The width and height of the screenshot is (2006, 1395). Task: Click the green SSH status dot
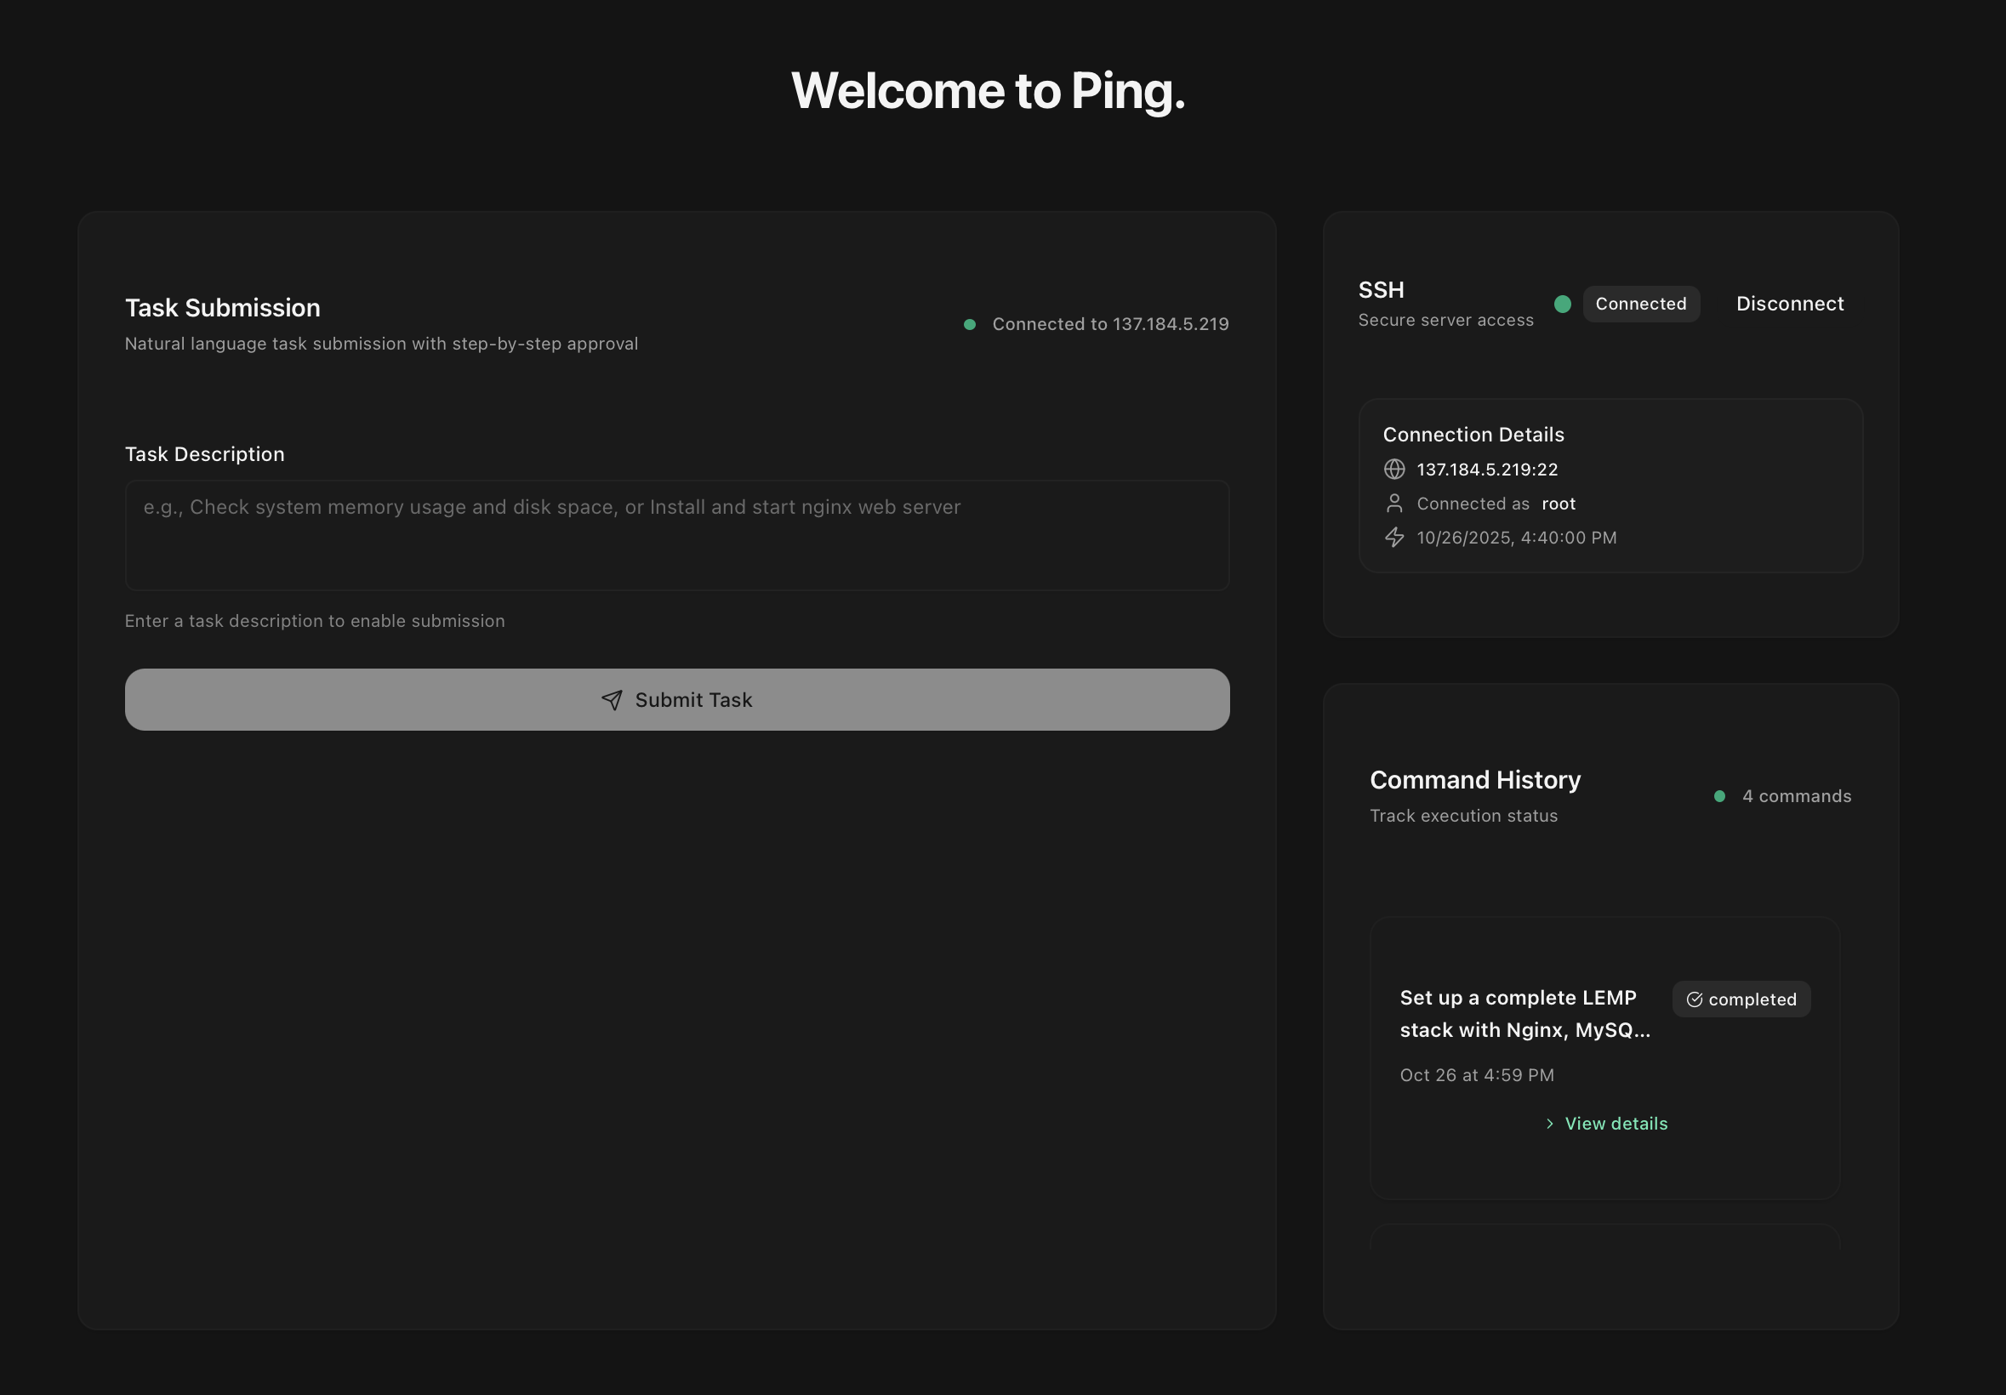tap(1562, 304)
